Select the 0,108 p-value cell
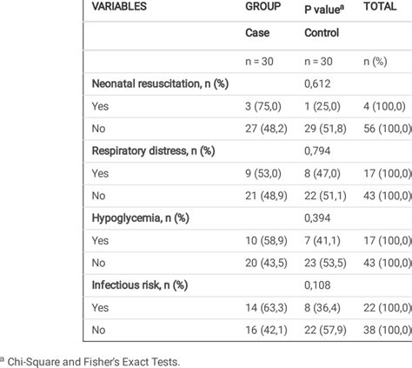The image size is (412, 368). tap(317, 285)
